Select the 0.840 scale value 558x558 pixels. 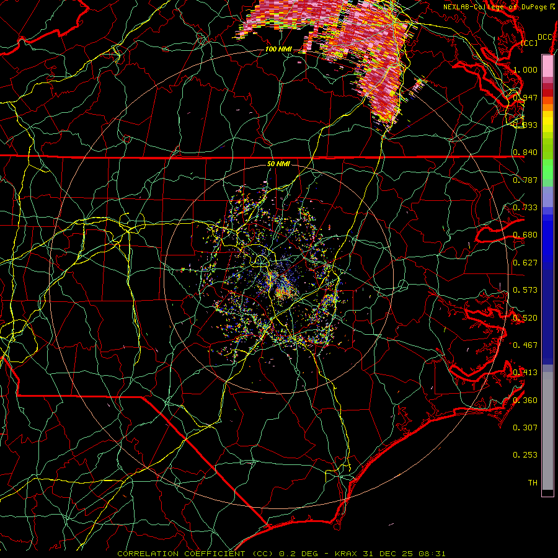coord(525,153)
